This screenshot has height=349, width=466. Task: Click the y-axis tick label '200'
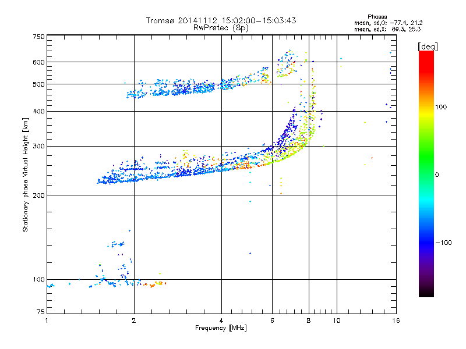pyautogui.click(x=38, y=195)
